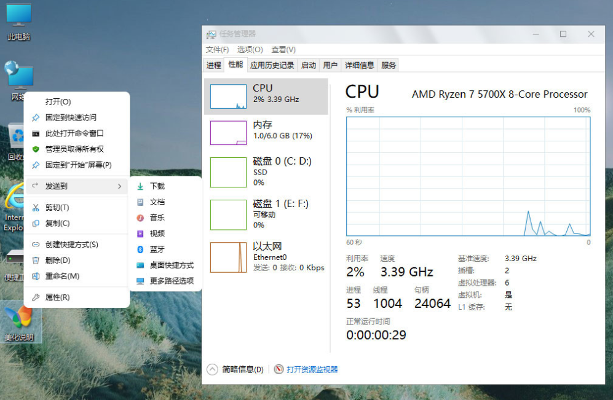Open the 文件(F) menu
This screenshot has width=613, height=400.
217,50
